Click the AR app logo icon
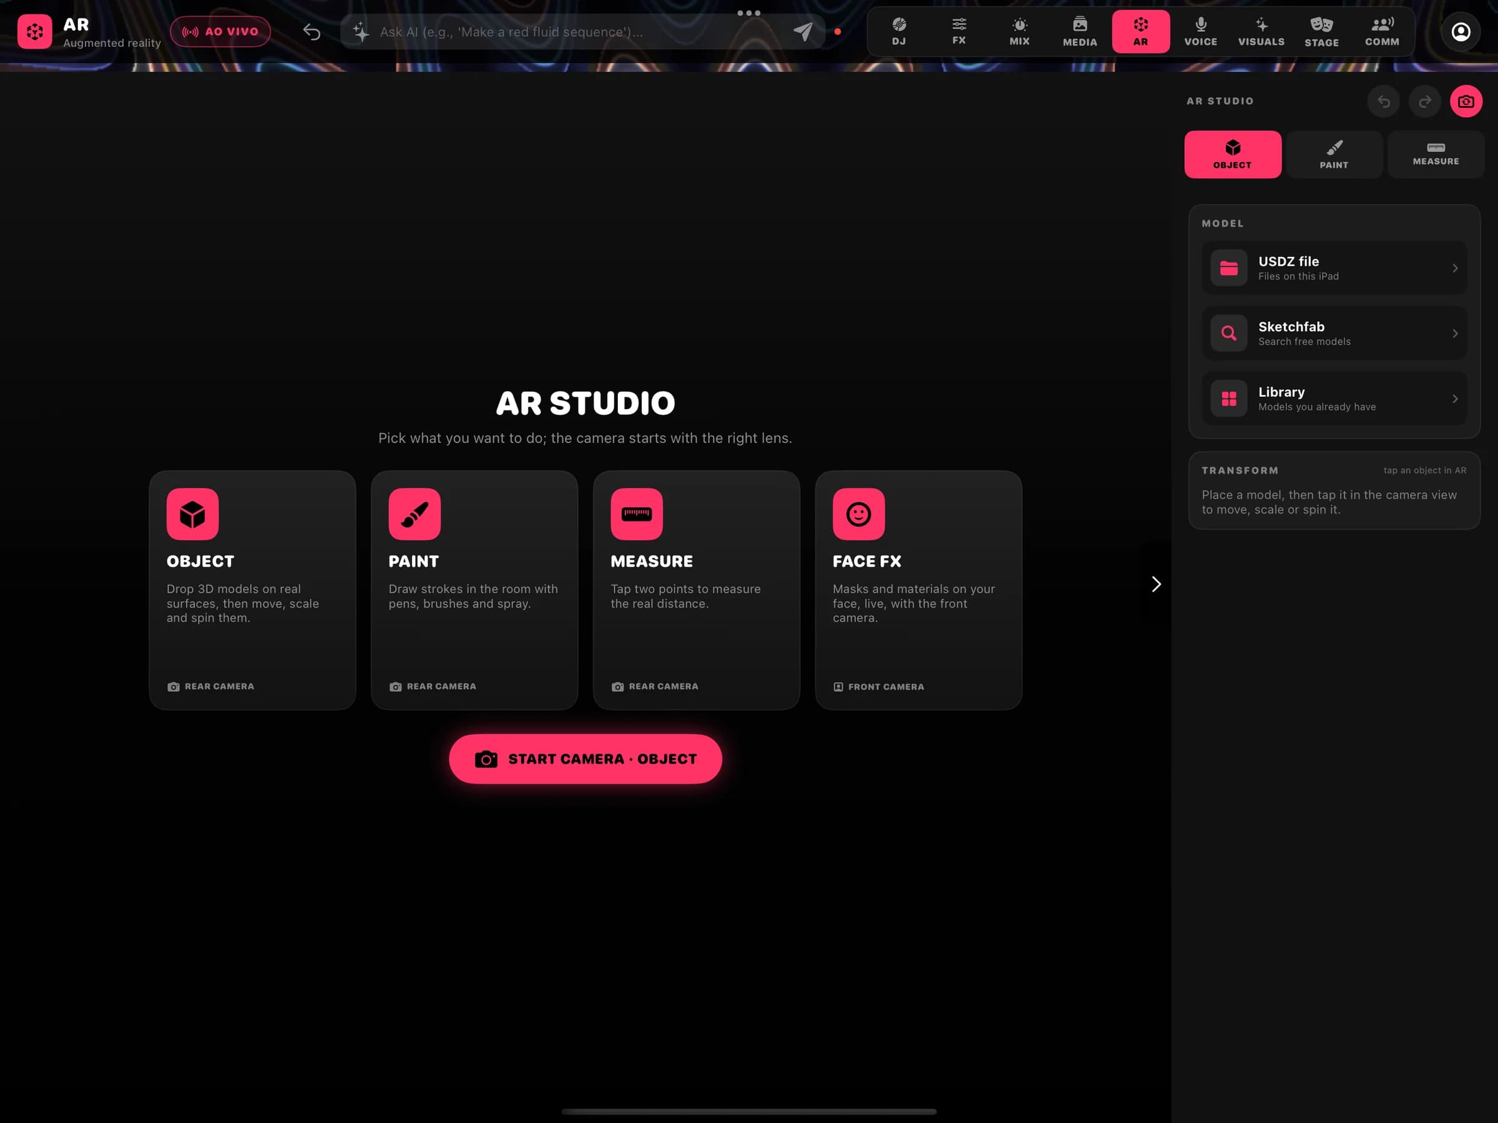 (x=34, y=32)
